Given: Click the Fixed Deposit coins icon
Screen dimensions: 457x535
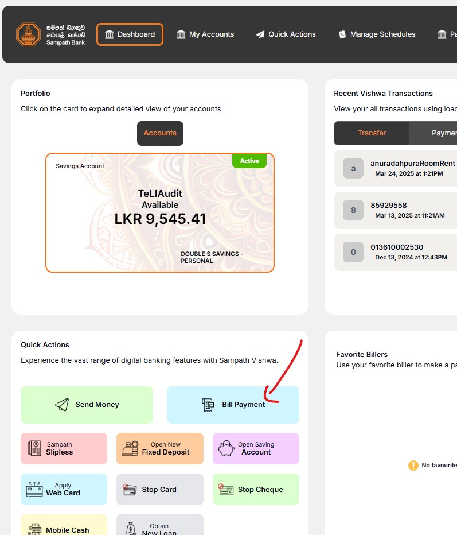Looking at the screenshot, I should coord(130,448).
